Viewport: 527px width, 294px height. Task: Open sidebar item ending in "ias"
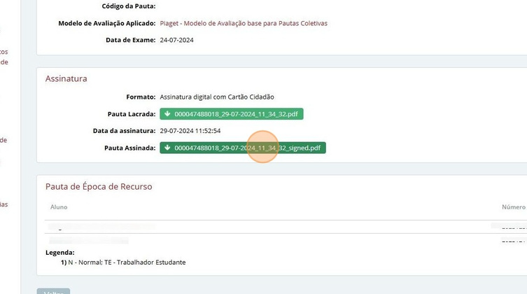coord(4,204)
